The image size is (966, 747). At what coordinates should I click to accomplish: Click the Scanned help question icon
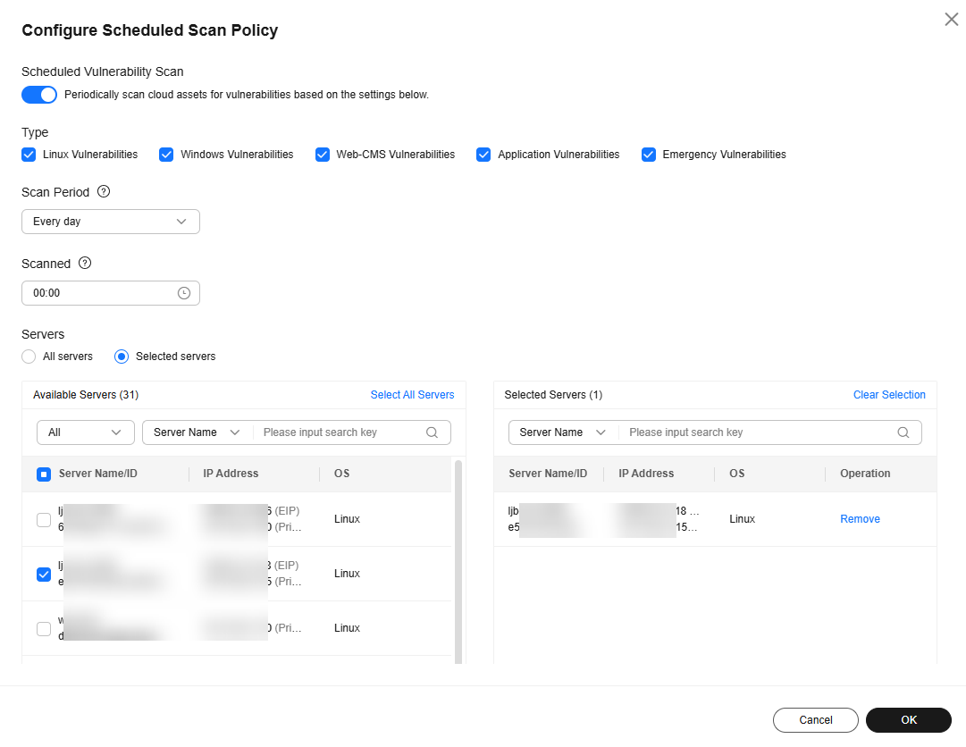tap(85, 264)
